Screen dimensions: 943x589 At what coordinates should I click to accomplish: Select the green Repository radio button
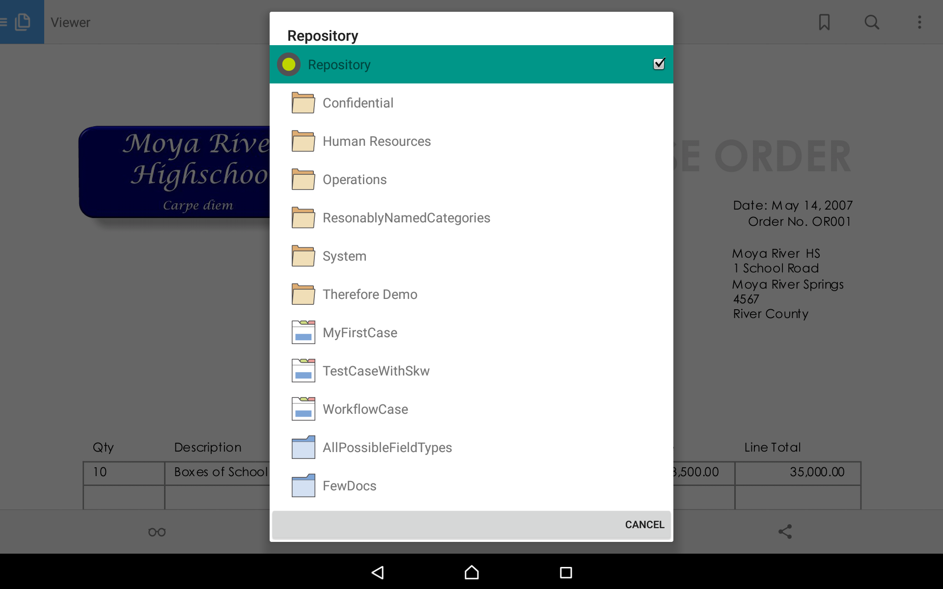[x=289, y=64]
